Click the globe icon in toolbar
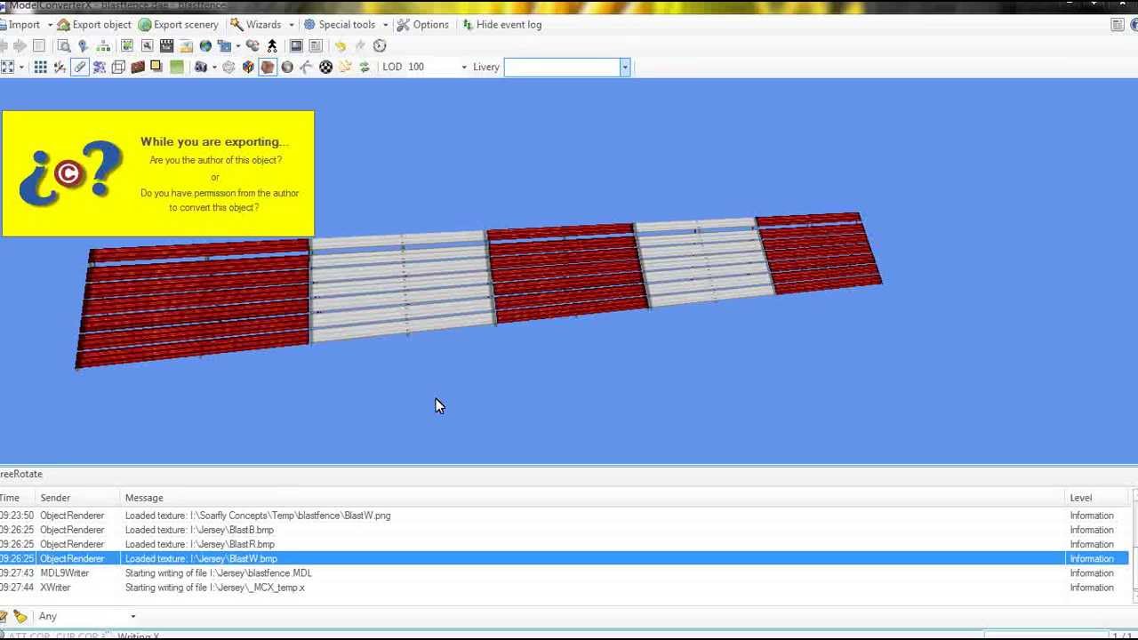The width and height of the screenshot is (1138, 640). point(205,45)
